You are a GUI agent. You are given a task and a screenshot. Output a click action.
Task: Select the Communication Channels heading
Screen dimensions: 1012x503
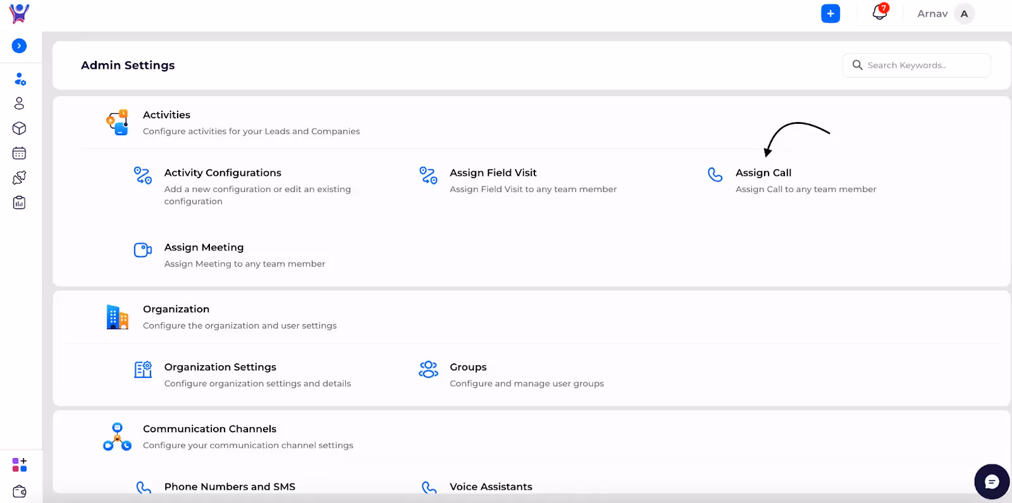click(209, 429)
